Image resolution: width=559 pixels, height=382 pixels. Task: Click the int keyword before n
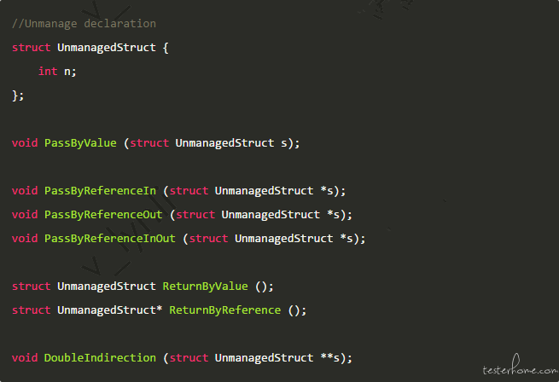(48, 72)
